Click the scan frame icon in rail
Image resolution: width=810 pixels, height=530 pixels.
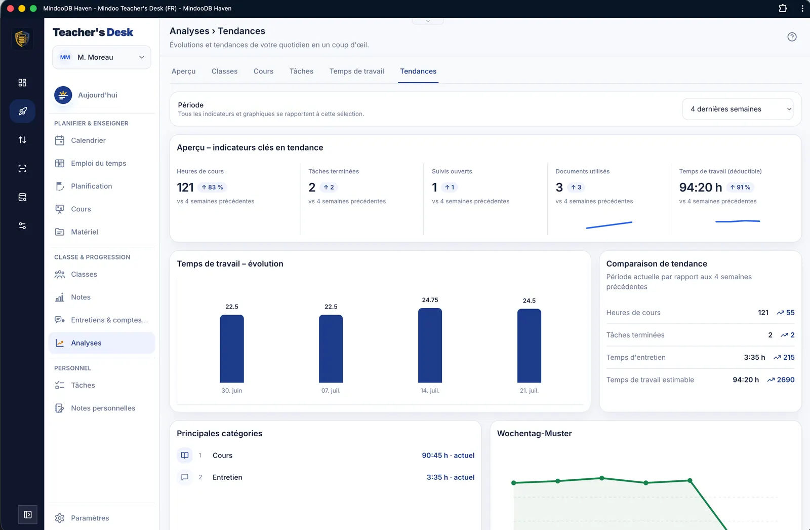[x=22, y=168]
